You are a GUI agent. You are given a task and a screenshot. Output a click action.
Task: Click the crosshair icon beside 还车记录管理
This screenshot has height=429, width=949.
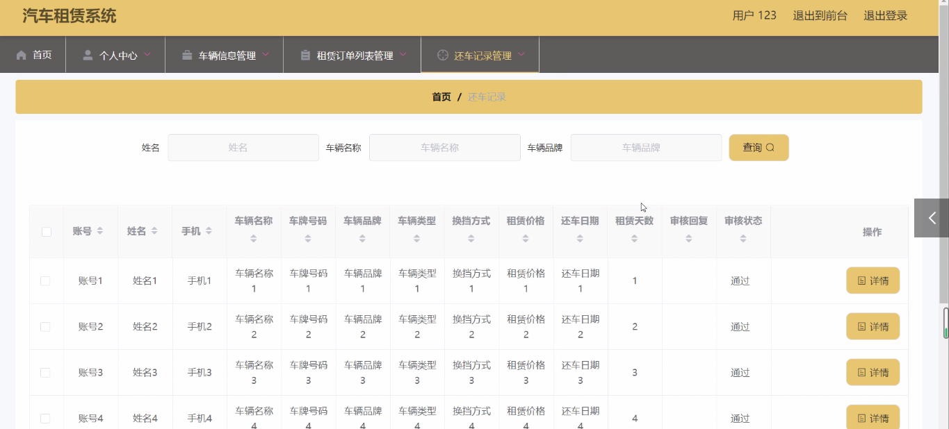[x=442, y=55]
